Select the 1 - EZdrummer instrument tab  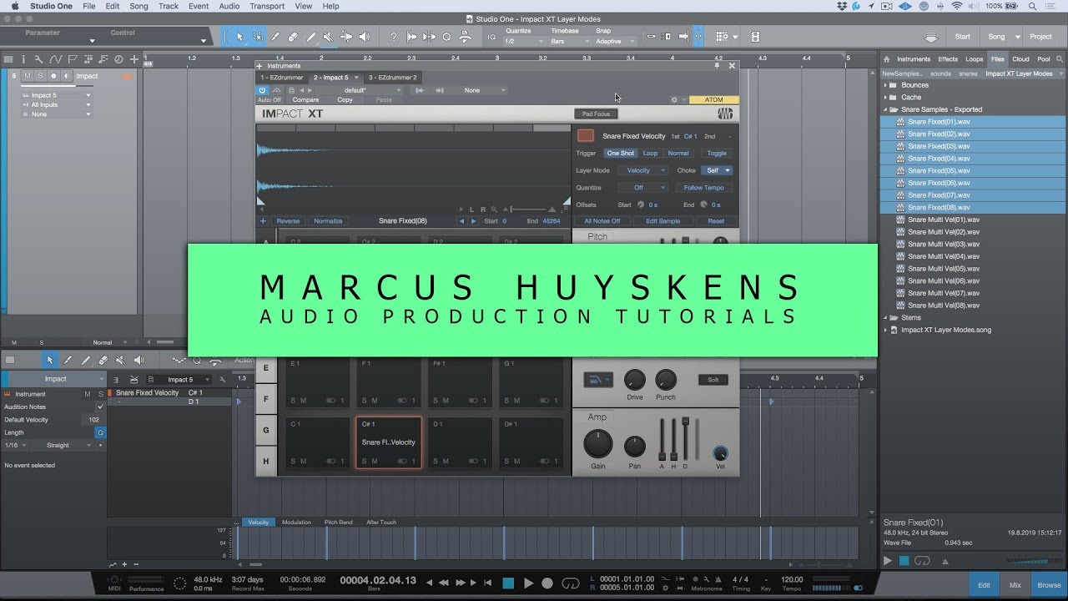[281, 78]
